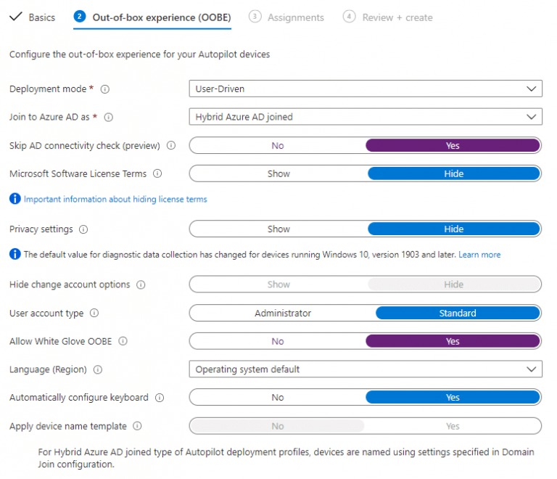Open the Hybrid Azure AD joined dropdown
557x479 pixels.
pyautogui.click(x=366, y=117)
